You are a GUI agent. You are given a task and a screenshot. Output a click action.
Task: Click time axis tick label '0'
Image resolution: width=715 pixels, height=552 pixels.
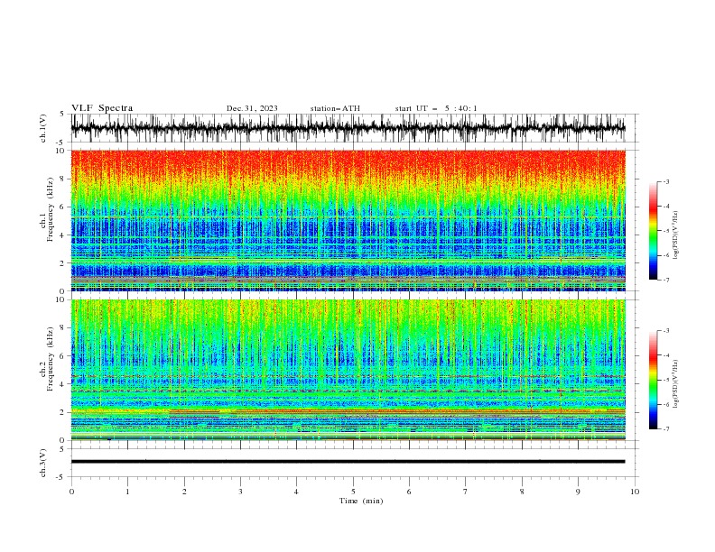(x=71, y=492)
